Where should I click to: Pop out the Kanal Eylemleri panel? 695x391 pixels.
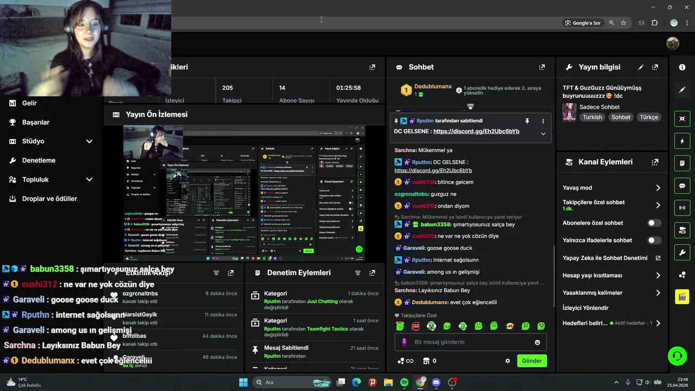(x=655, y=162)
